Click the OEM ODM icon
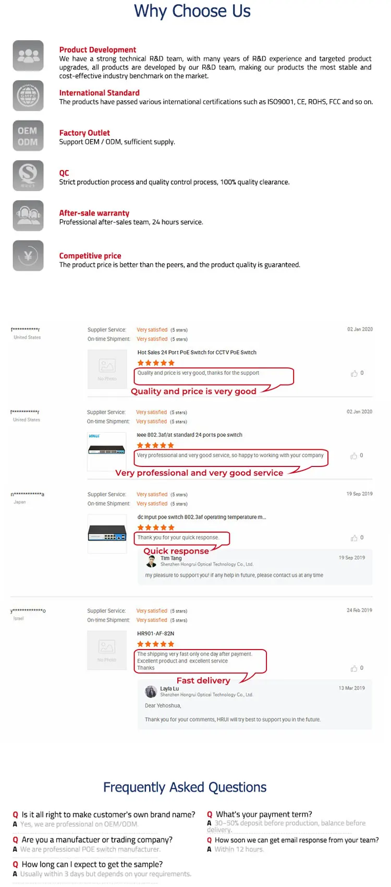391x887 pixels. click(x=28, y=136)
